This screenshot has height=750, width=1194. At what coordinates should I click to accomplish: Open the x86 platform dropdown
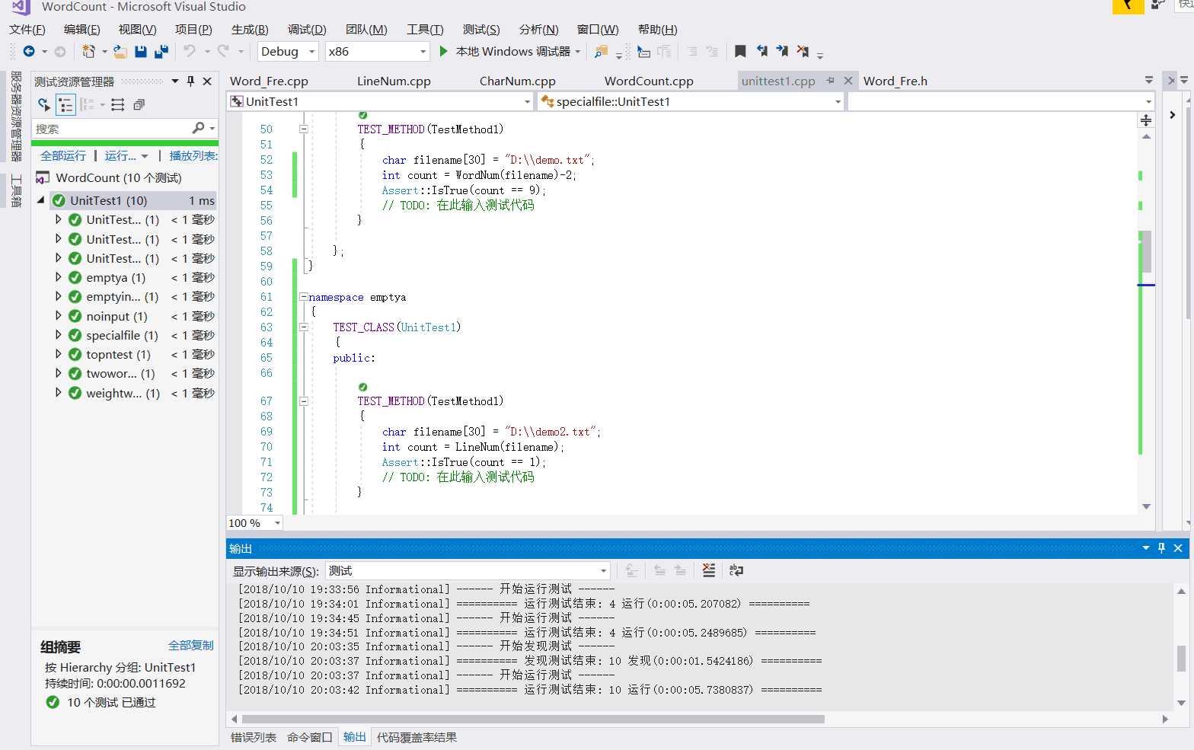[423, 51]
